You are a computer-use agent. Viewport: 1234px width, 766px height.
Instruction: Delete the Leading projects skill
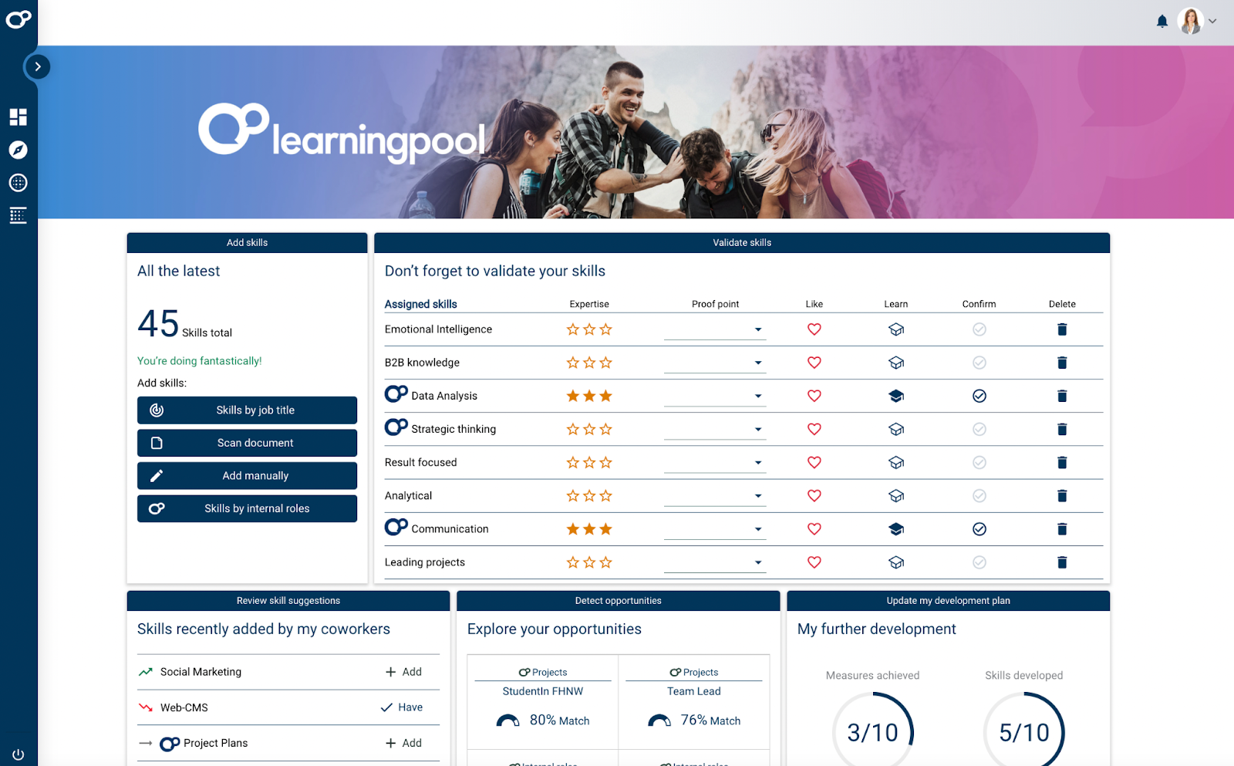tap(1062, 562)
